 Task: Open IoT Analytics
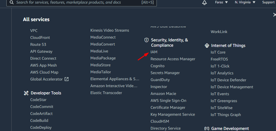tap(222, 73)
